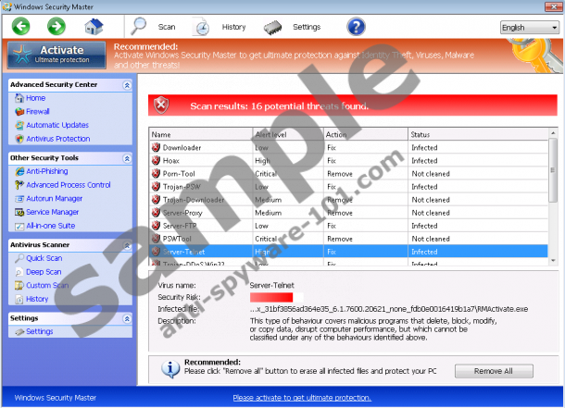Click the Trojan-PSW threat shield icon
Screen dimensions: 565x408
coord(156,186)
